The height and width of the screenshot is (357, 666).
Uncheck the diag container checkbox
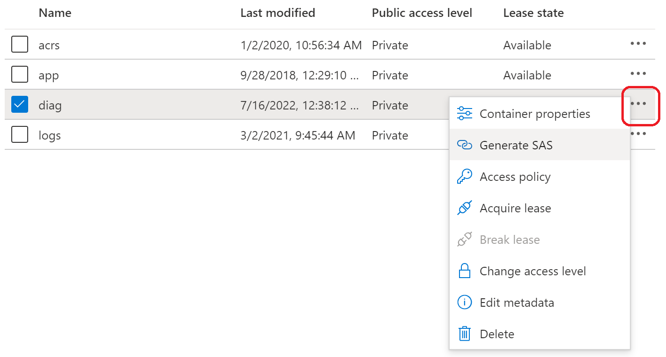[20, 105]
